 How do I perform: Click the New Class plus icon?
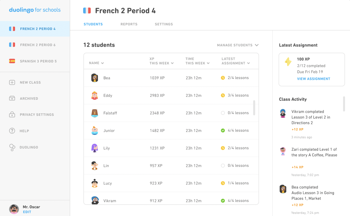[12, 82]
